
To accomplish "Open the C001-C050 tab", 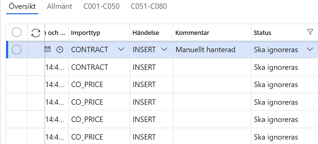I will (101, 6).
